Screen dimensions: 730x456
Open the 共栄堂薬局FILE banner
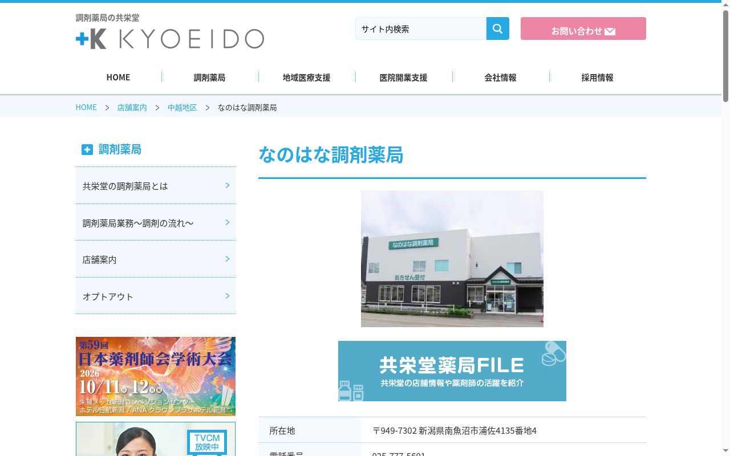452,371
